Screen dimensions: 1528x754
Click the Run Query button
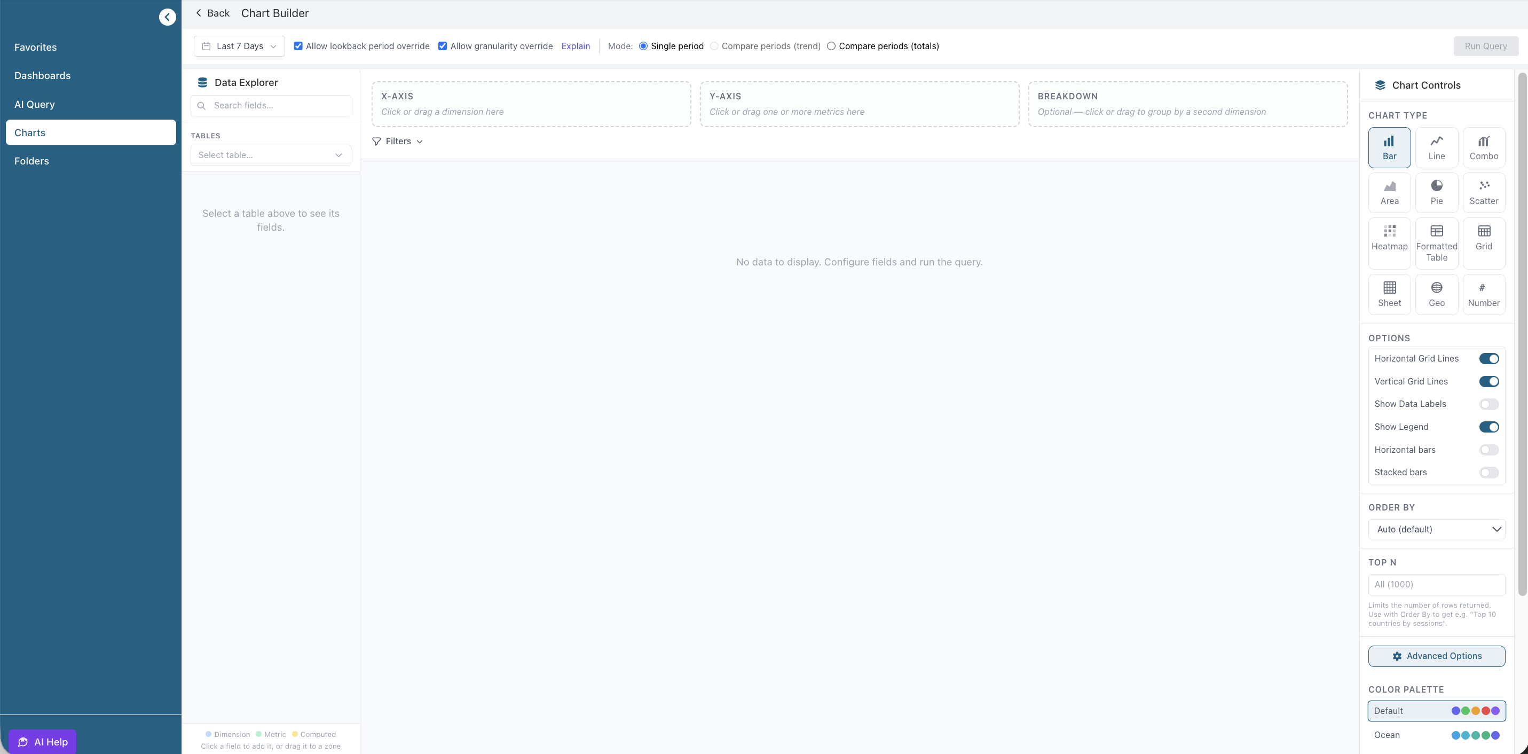[1485, 46]
